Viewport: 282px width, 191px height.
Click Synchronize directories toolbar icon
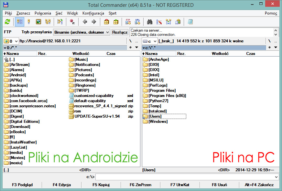168,22
